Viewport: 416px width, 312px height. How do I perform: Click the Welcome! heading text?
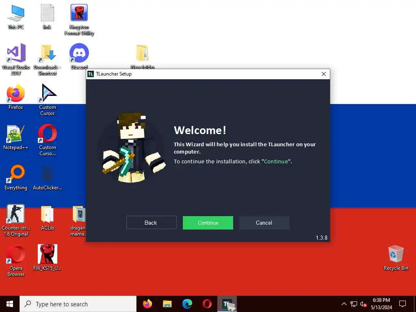pyautogui.click(x=200, y=130)
